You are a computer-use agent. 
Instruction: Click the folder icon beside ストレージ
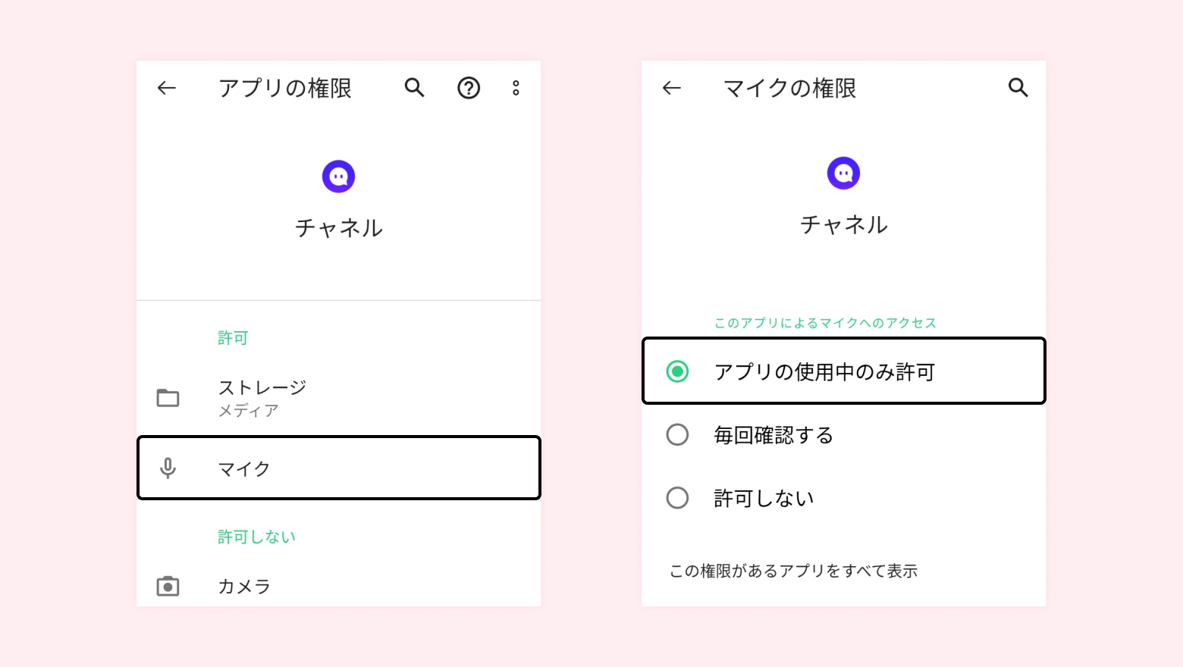coord(168,398)
